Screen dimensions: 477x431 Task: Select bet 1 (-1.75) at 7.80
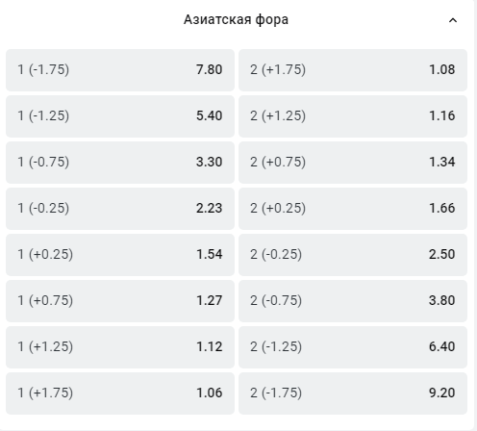[120, 70]
